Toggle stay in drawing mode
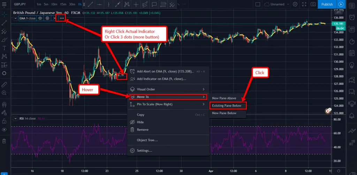Image resolution: width=357 pixels, height=175 pixels. point(4,113)
